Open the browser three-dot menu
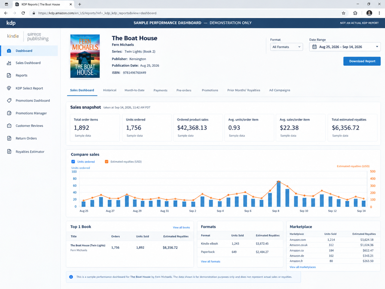 (x=379, y=13)
